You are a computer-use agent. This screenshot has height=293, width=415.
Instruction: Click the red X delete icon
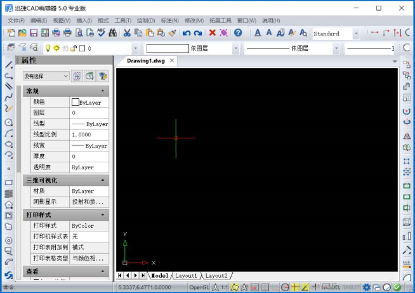tap(212, 32)
